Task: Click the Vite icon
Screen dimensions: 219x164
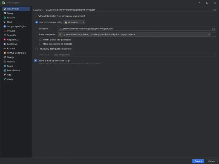Action: point(5,75)
